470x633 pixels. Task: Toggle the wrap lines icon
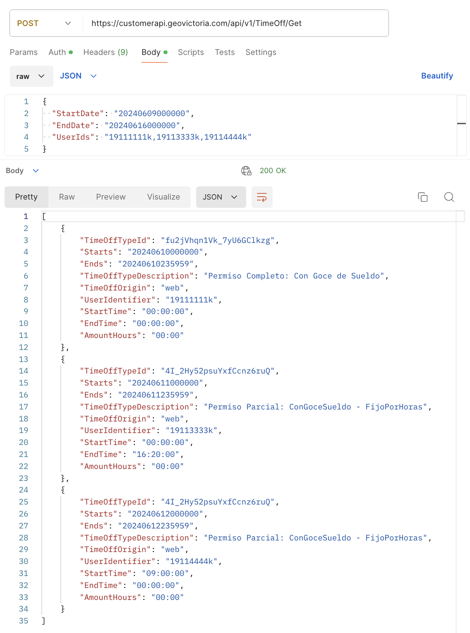pos(262,197)
